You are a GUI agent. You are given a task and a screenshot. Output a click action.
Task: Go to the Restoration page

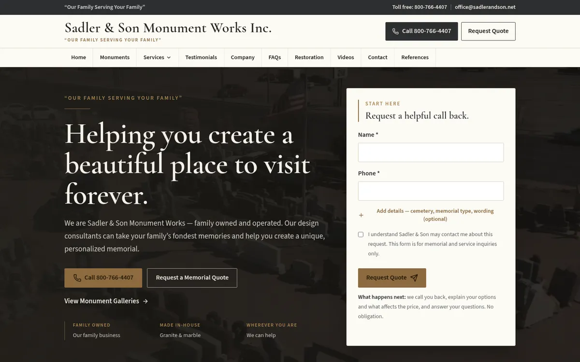pyautogui.click(x=309, y=57)
